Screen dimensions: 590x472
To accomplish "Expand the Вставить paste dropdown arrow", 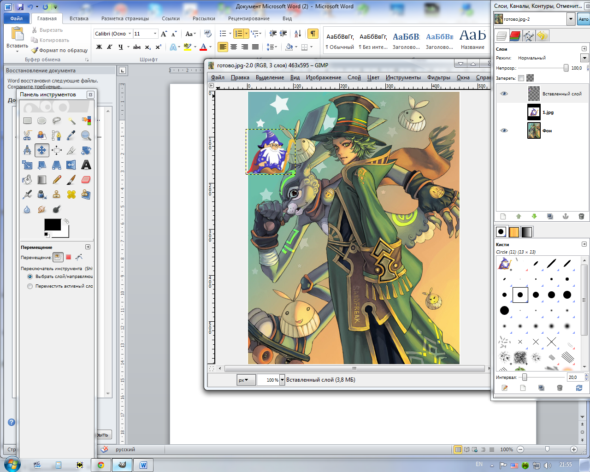I will [x=17, y=51].
